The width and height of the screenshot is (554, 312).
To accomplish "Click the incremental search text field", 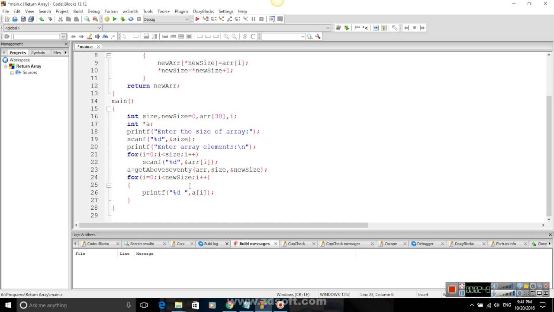I will pos(36,36).
